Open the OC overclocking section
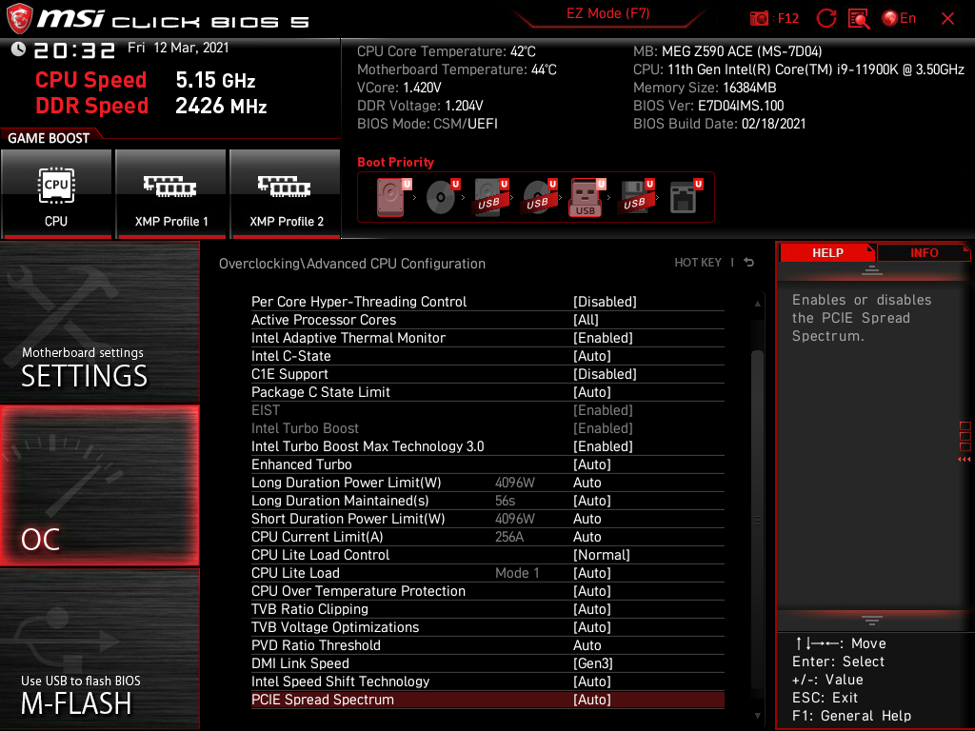The image size is (975, 731). click(99, 486)
